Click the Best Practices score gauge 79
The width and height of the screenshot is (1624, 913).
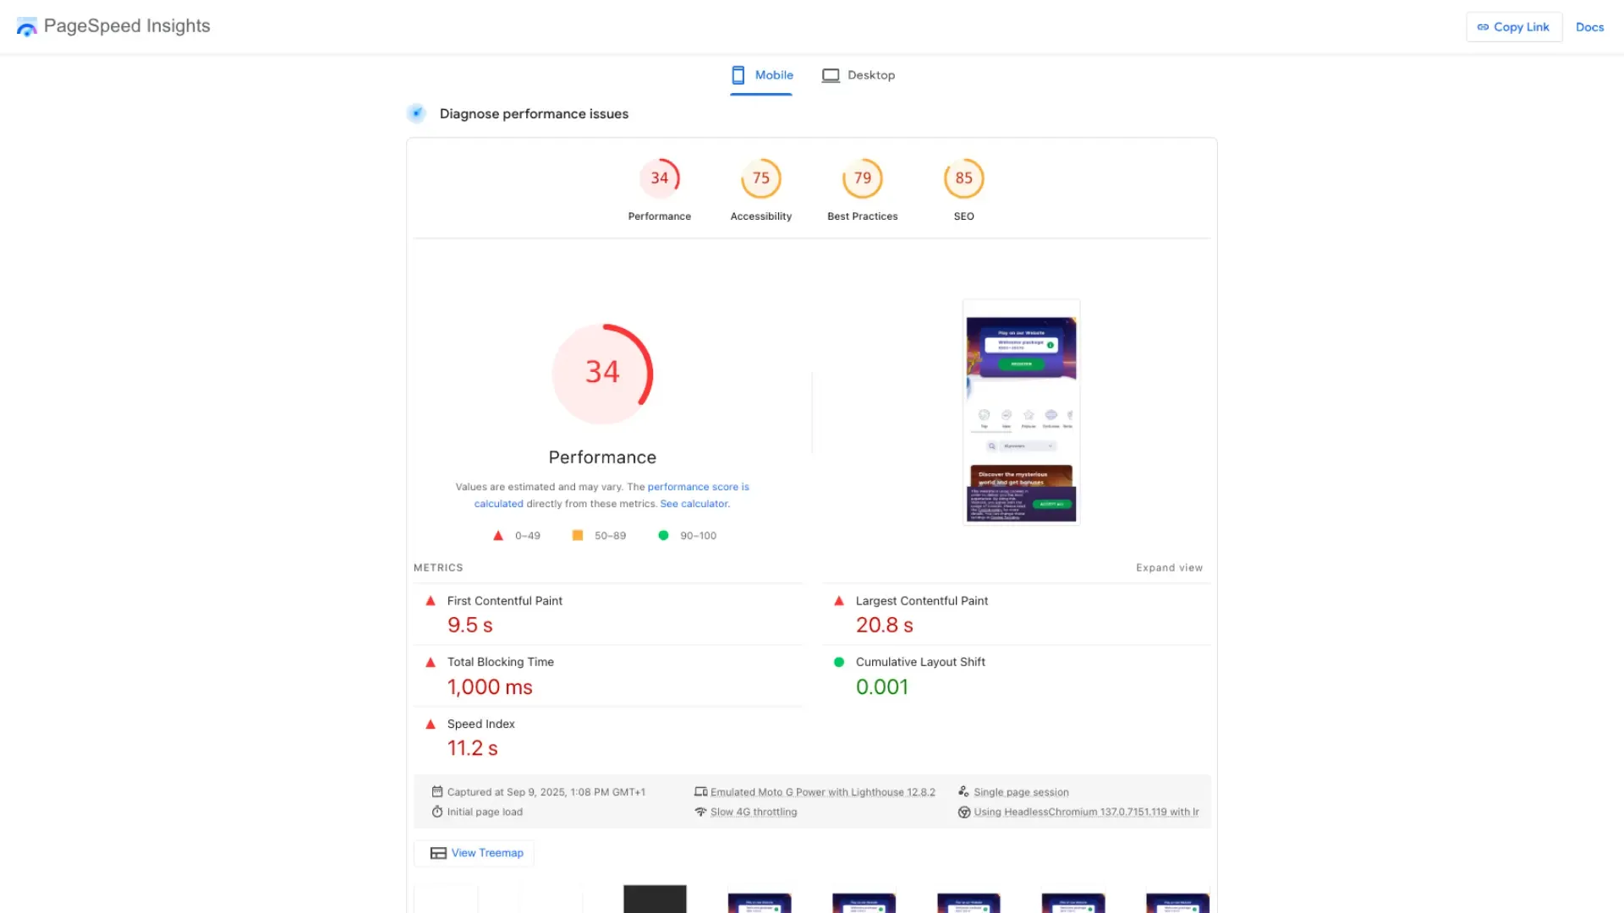(862, 178)
